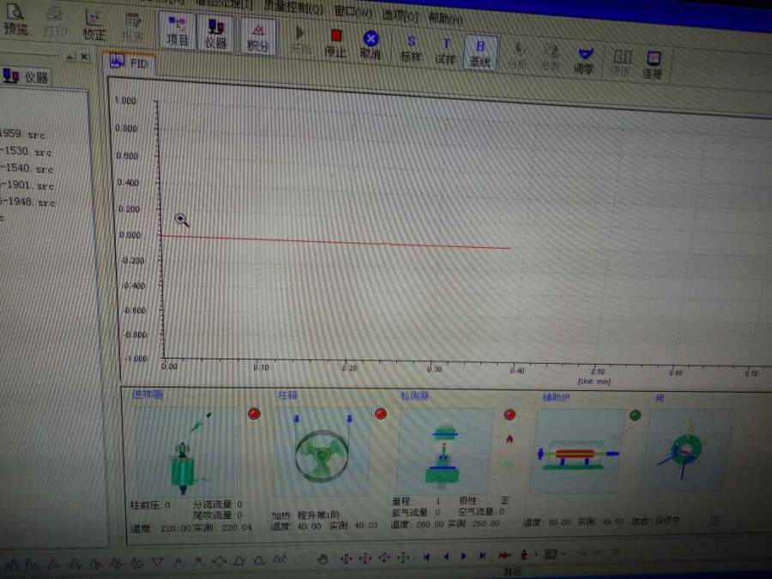Open the 积分 (Integration) tool

coord(257,38)
